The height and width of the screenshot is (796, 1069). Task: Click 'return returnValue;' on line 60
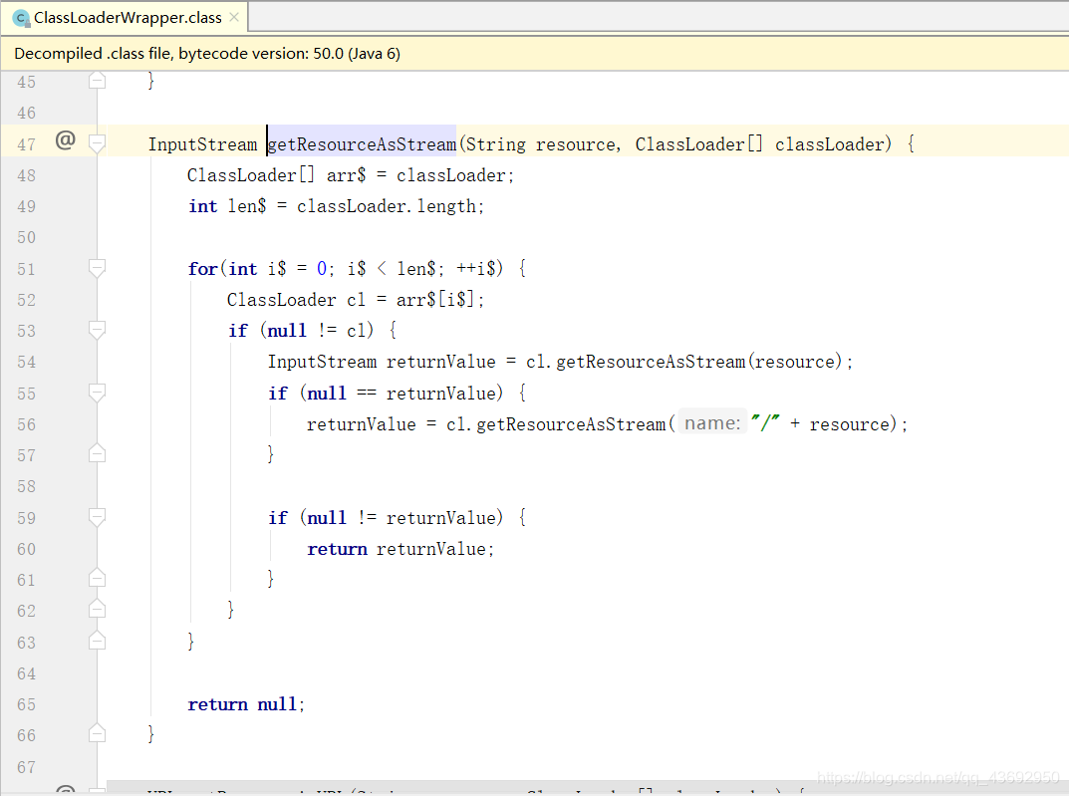tap(401, 549)
